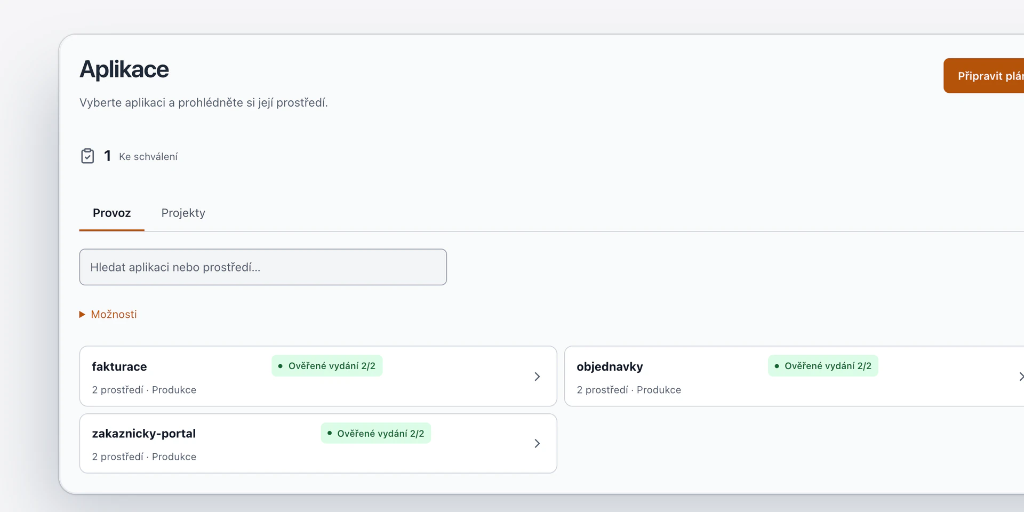The image size is (1024, 512).
Task: Open the fakturace application name
Action: point(119,366)
